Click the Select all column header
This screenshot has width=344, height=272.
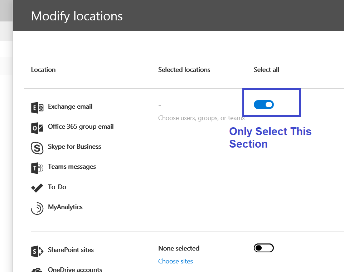pos(266,70)
